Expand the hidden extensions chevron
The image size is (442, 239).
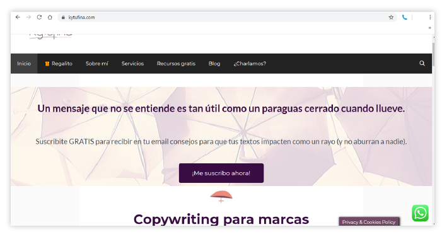[x=430, y=28]
